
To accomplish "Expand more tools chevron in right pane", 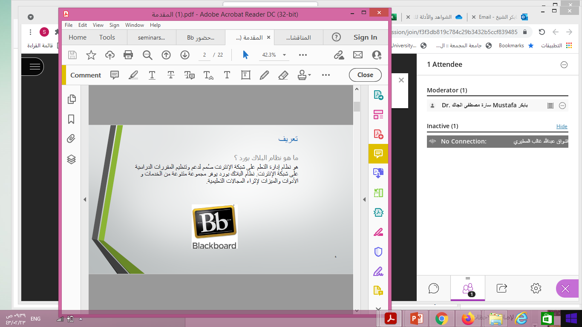I will [378, 309].
